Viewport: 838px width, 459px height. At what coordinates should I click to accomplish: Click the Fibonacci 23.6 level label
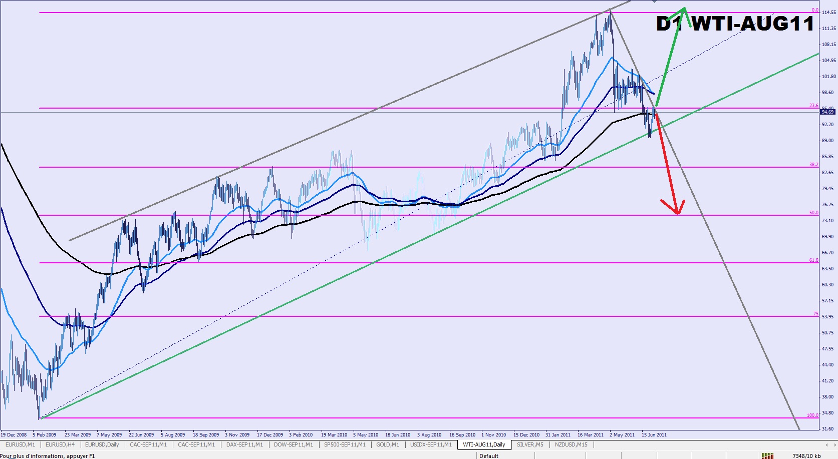pyautogui.click(x=814, y=106)
